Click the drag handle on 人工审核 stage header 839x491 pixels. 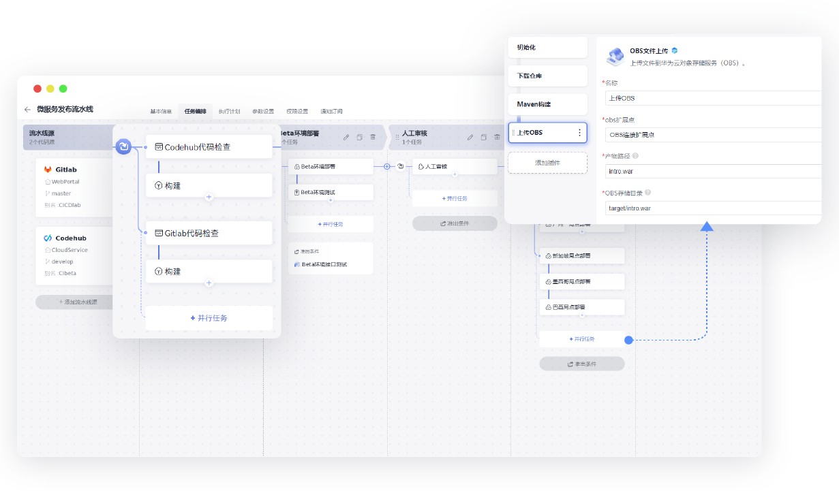(x=396, y=138)
